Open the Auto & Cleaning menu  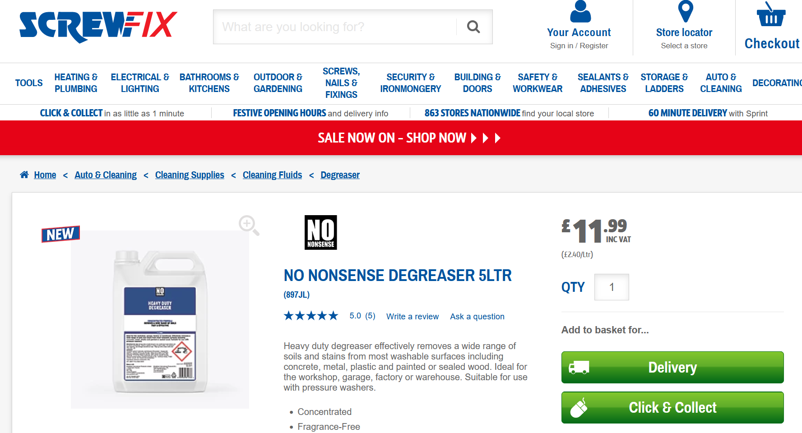click(x=721, y=83)
